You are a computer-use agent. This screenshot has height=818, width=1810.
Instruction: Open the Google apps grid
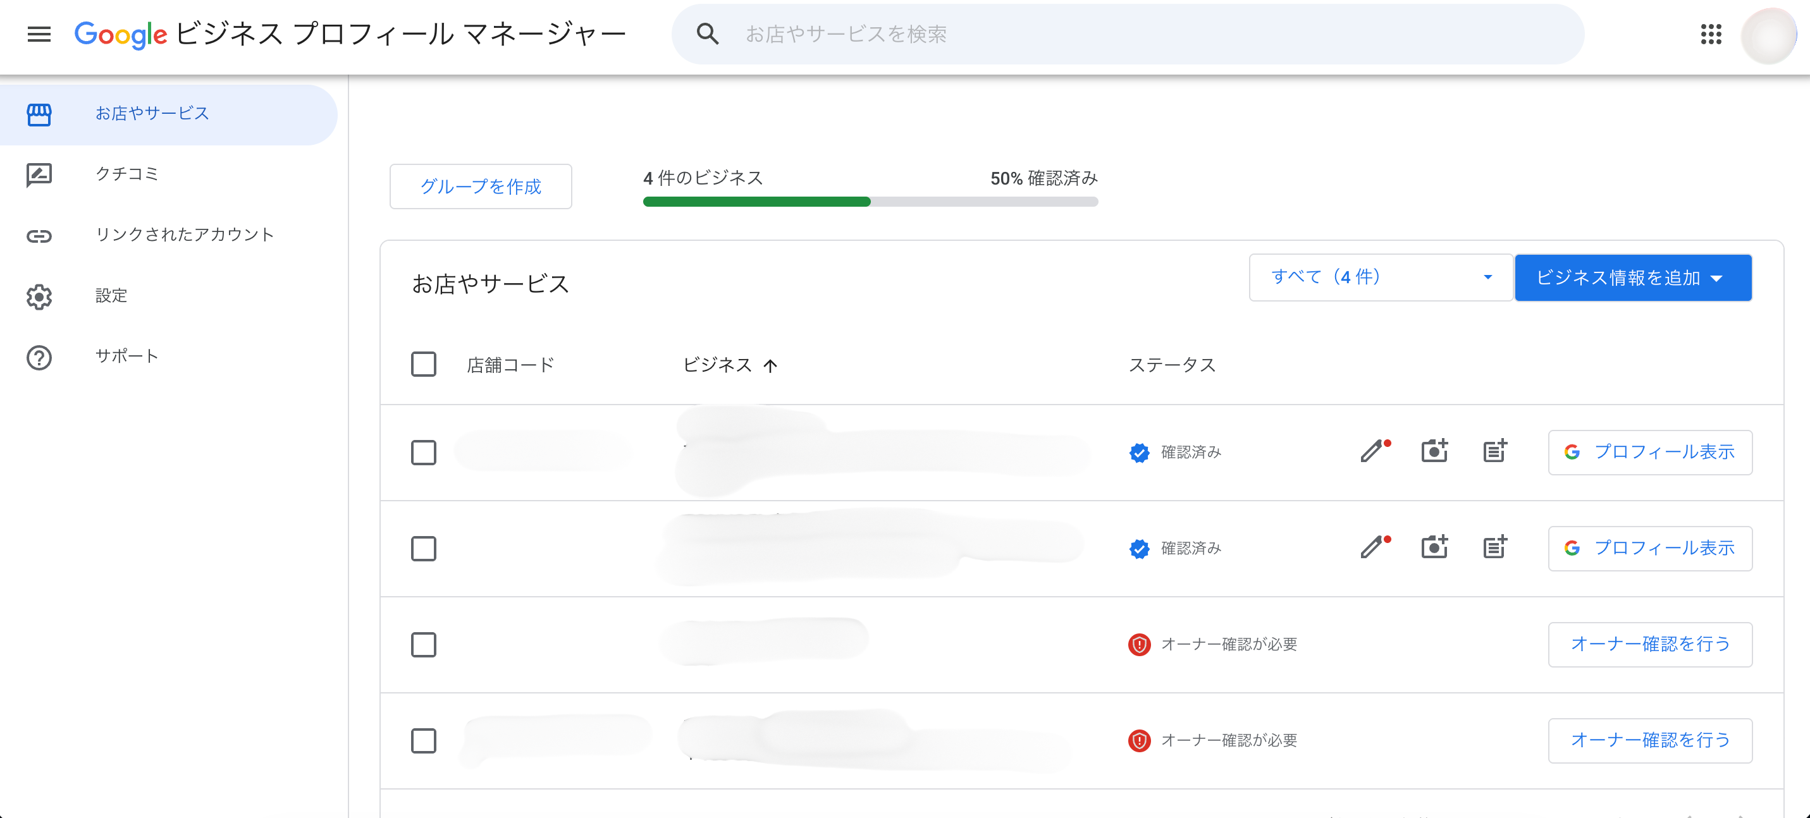pyautogui.click(x=1711, y=34)
